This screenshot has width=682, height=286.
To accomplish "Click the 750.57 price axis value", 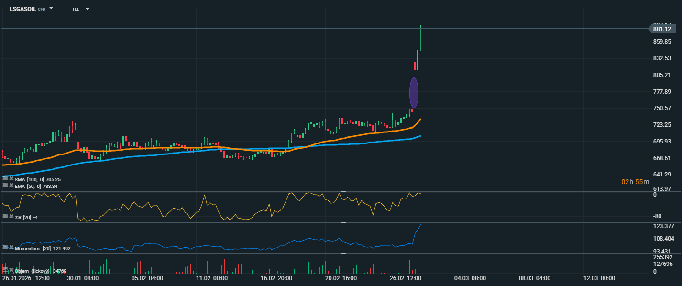I will (662, 108).
